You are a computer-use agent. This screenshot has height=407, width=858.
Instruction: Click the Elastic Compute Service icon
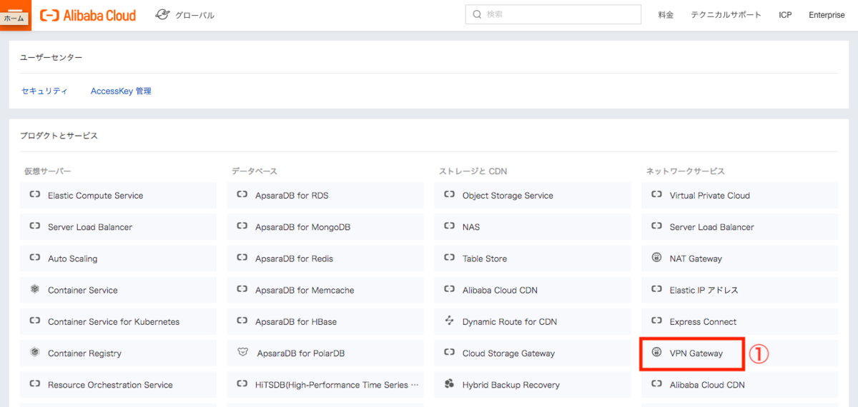(x=34, y=195)
